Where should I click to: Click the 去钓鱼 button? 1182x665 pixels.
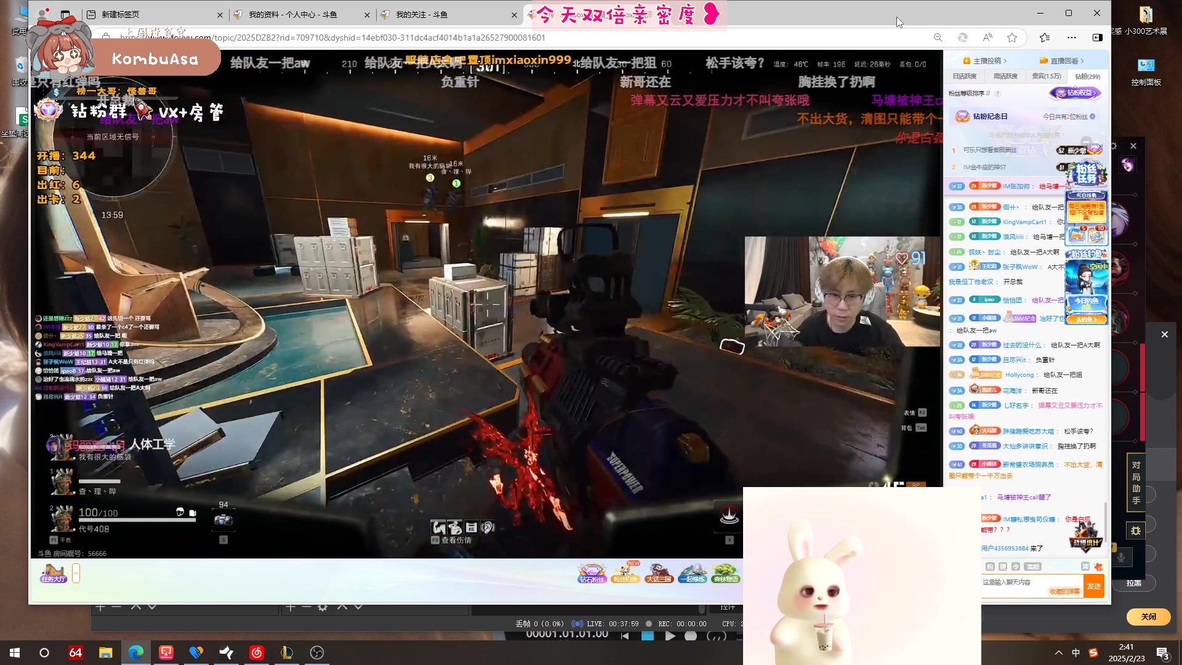coord(1087,319)
